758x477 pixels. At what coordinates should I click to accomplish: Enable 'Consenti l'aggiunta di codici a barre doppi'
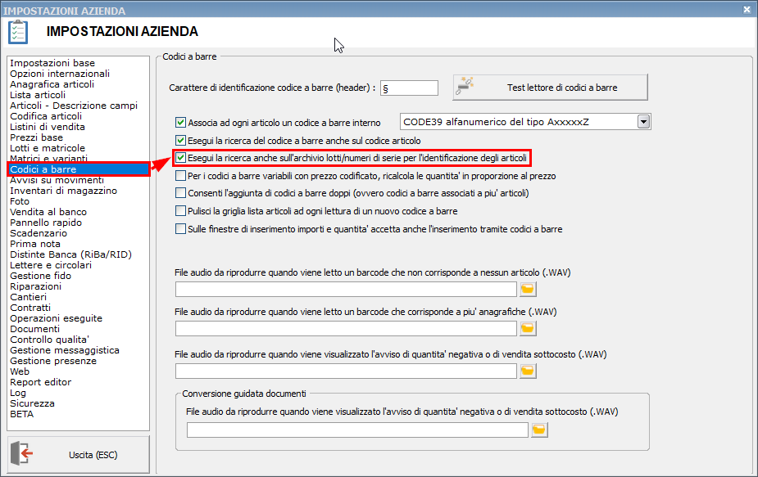pos(180,193)
